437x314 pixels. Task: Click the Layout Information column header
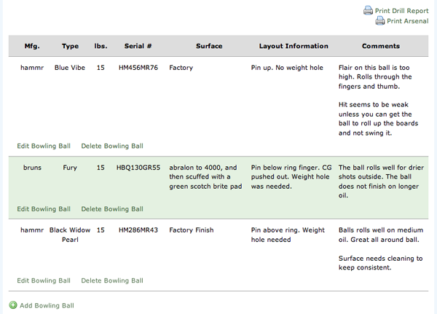(294, 47)
